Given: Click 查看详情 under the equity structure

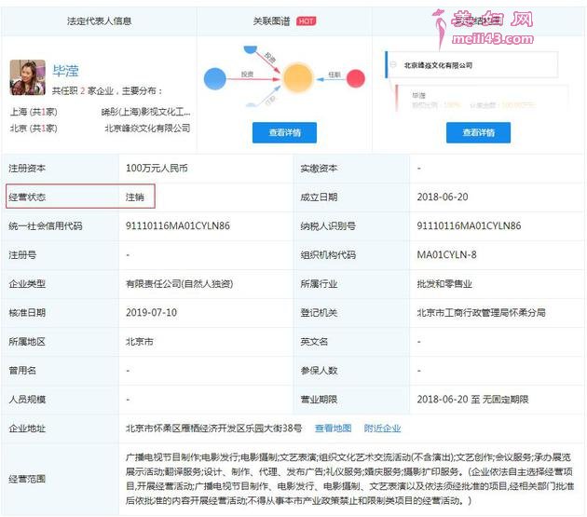Looking at the screenshot, I should [x=478, y=132].
